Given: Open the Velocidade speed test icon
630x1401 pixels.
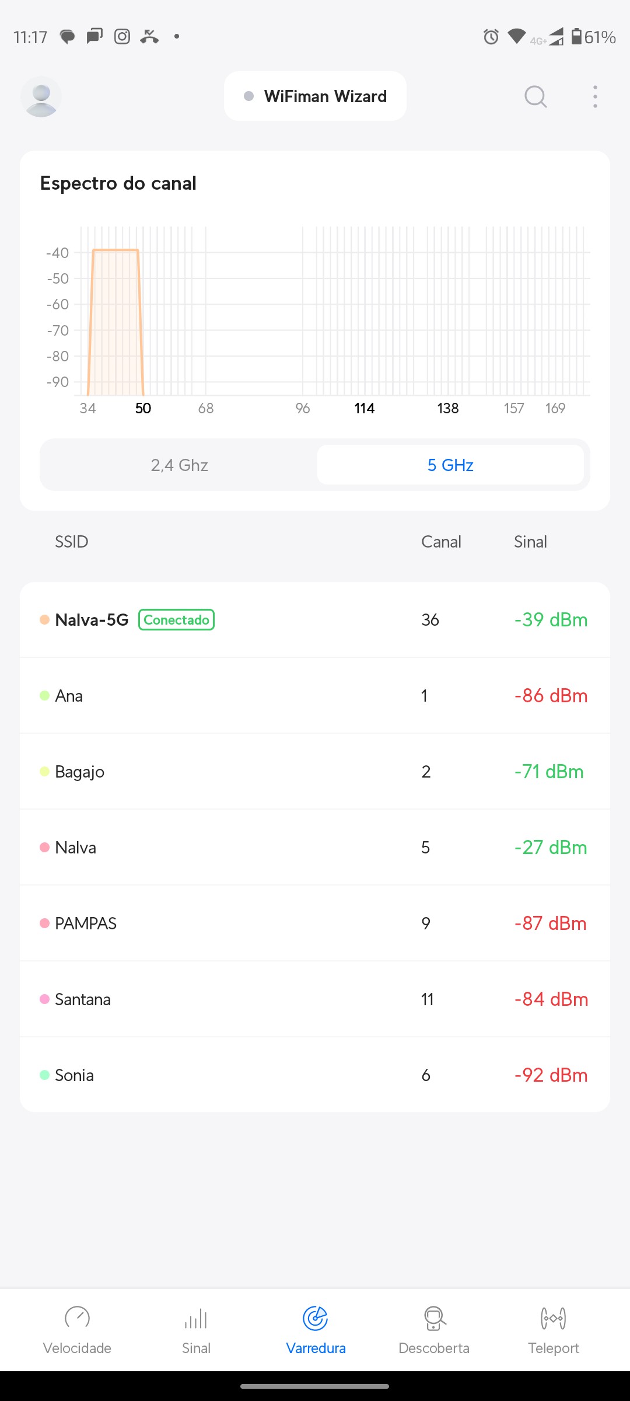Looking at the screenshot, I should coord(77,1318).
